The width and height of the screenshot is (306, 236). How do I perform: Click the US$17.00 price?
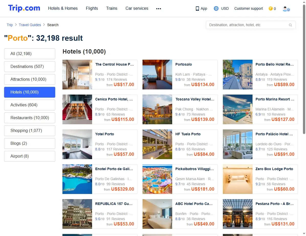tap(124, 85)
